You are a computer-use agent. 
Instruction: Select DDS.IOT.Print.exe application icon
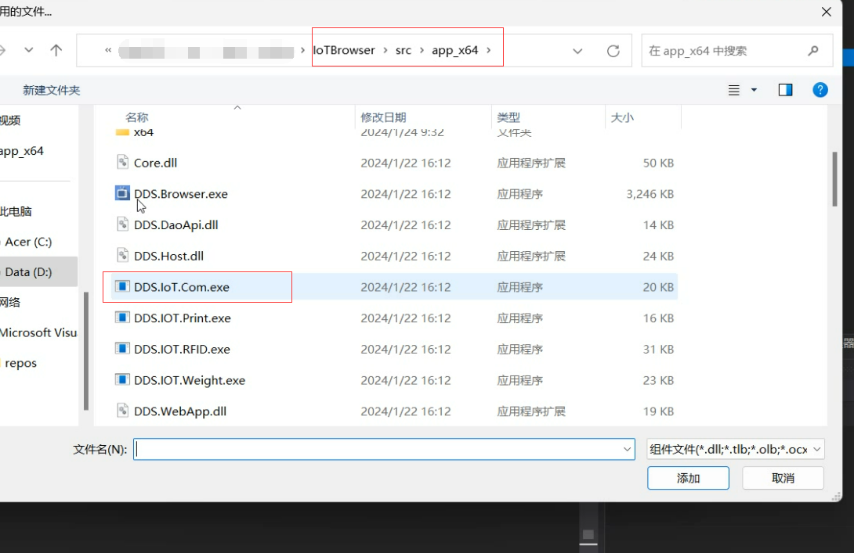(122, 317)
